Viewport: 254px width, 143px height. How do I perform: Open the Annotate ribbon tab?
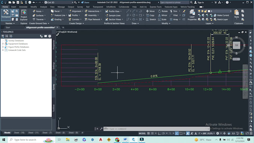23,7
